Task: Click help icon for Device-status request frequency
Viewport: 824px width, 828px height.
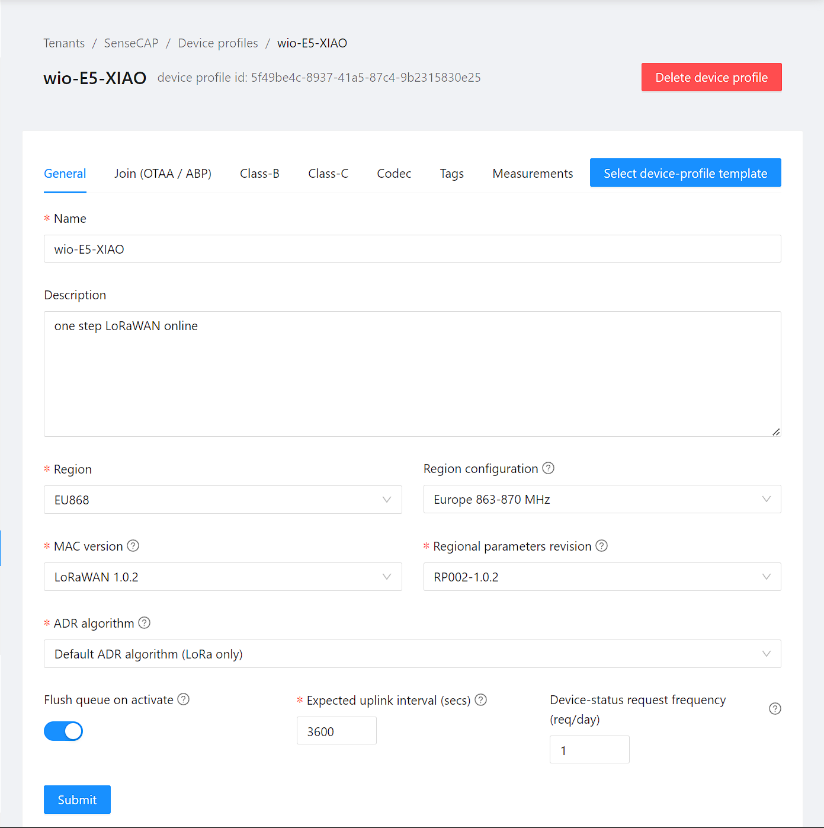Action: (x=775, y=709)
